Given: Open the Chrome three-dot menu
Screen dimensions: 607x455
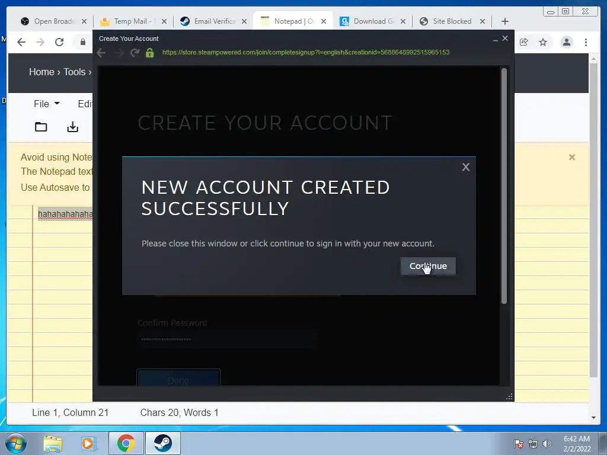Looking at the screenshot, I should (586, 42).
